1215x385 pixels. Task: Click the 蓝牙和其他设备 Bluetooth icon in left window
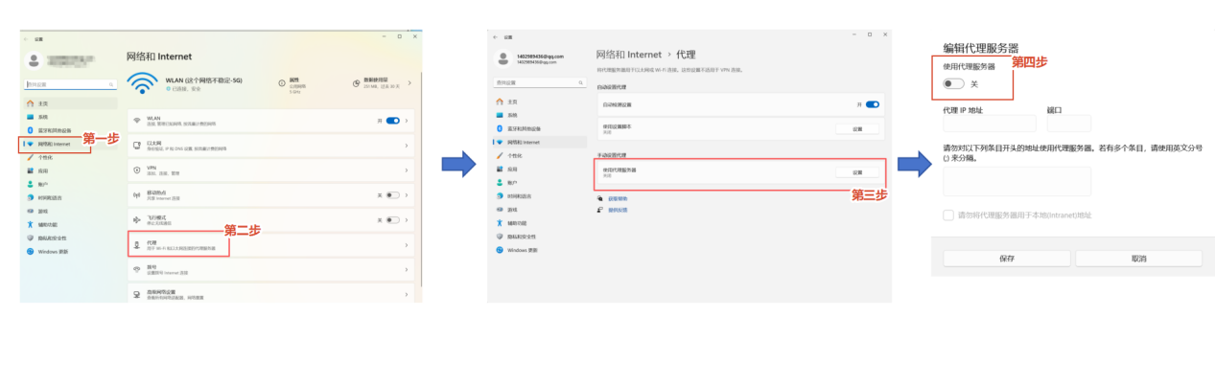pos(31,129)
